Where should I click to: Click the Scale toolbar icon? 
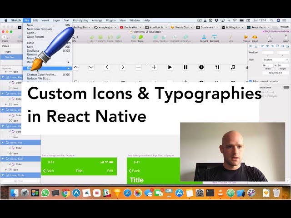pos(141,37)
